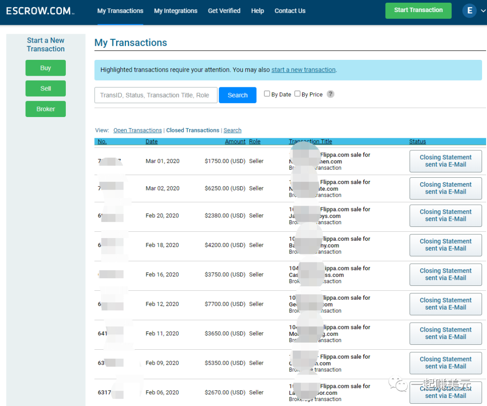The width and height of the screenshot is (487, 406).
Task: Click the $2670.00 (USD) amount cell
Action: pos(225,392)
